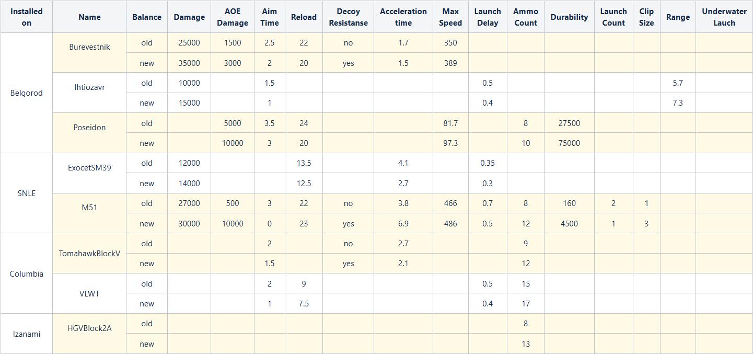Click the 'VLWT' name cell
The height and width of the screenshot is (354, 753).
pos(89,293)
